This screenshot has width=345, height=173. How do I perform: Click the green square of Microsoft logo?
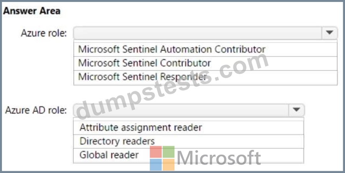(168, 152)
